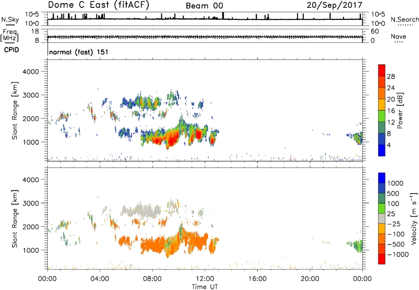Image resolution: width=419 pixels, height=290 pixels.
Task: Click the 'Slant Range [km]' label of power panel
Action: (x=15, y=110)
